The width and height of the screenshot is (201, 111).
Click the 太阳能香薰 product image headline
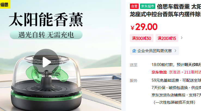point(46,20)
